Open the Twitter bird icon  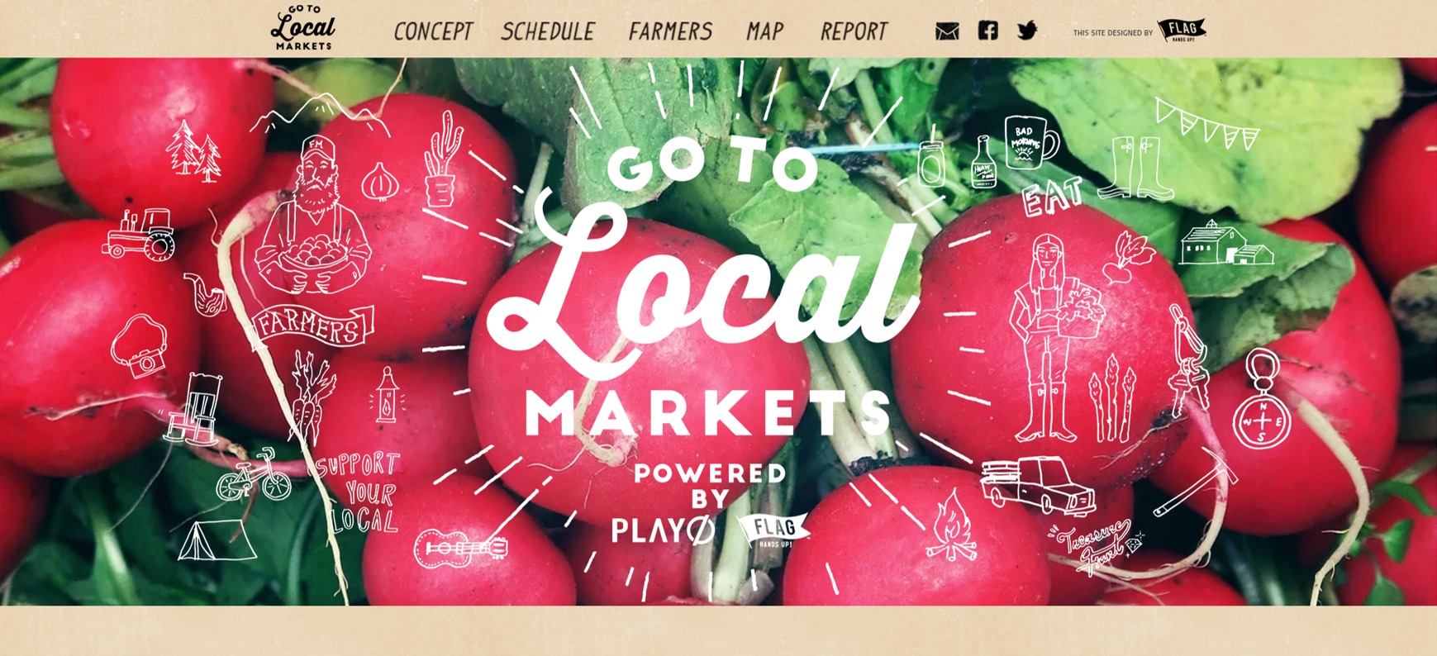[x=1027, y=31]
